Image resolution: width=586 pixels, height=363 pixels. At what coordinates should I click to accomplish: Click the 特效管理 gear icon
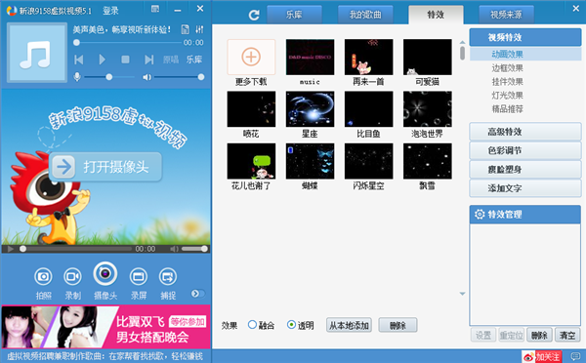[x=480, y=215]
